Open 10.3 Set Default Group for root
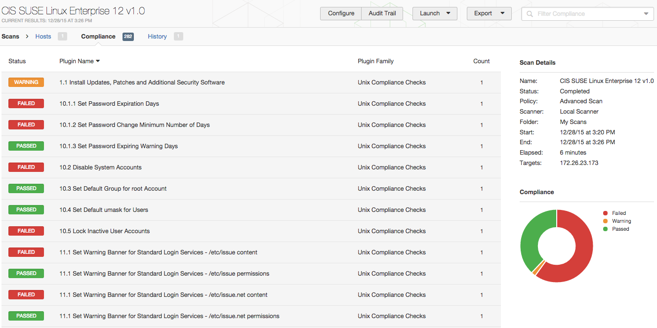The height and width of the screenshot is (328, 657). point(251,189)
